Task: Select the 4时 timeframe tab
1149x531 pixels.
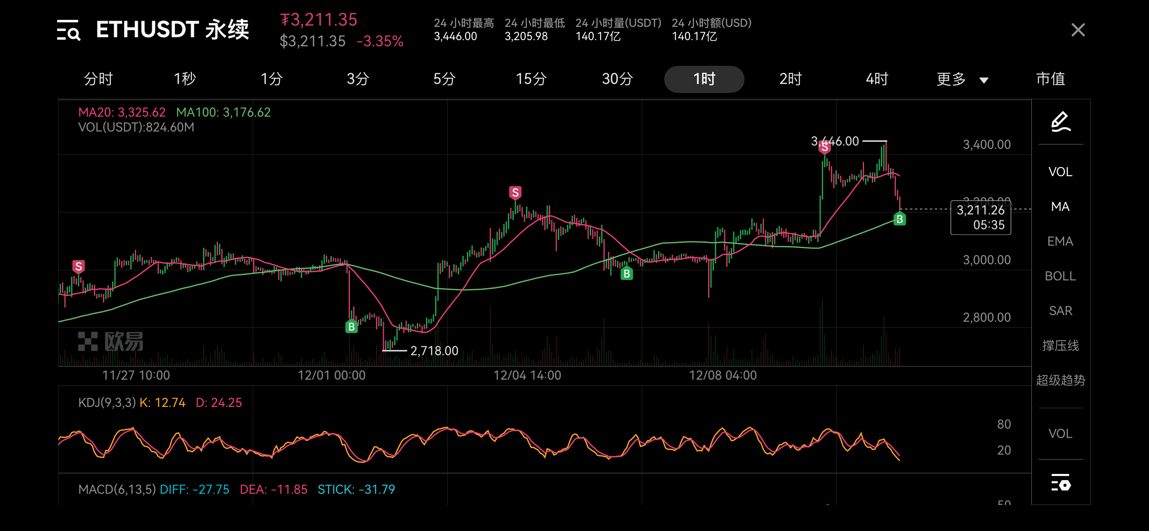Action: coord(876,79)
